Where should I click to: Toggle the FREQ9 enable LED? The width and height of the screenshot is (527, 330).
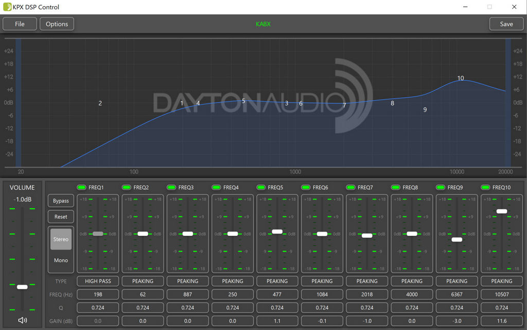click(x=441, y=187)
